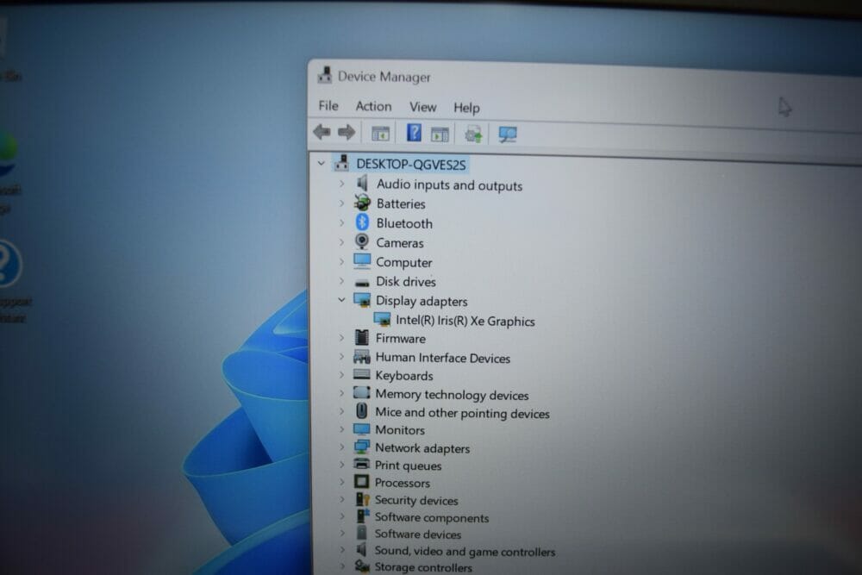Expand the Disk drives node
The width and height of the screenshot is (862, 575).
click(x=341, y=281)
